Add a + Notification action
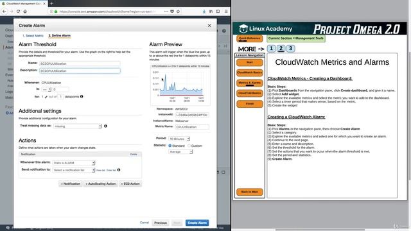This screenshot has width=411, height=231. (71, 184)
